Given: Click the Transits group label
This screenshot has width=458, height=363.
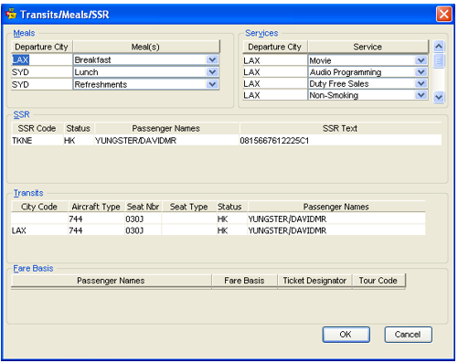Looking at the screenshot, I should [28, 193].
